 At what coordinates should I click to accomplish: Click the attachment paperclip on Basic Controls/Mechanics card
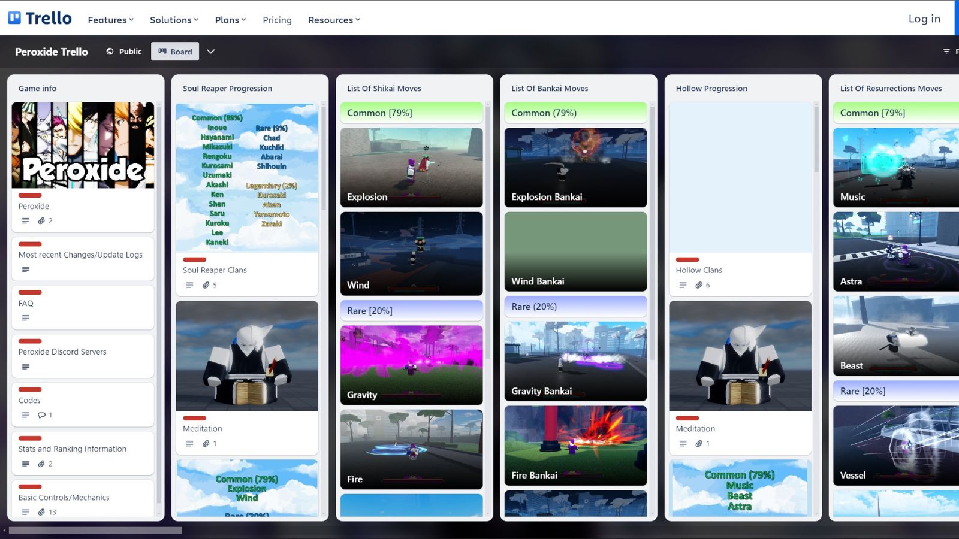click(x=42, y=511)
